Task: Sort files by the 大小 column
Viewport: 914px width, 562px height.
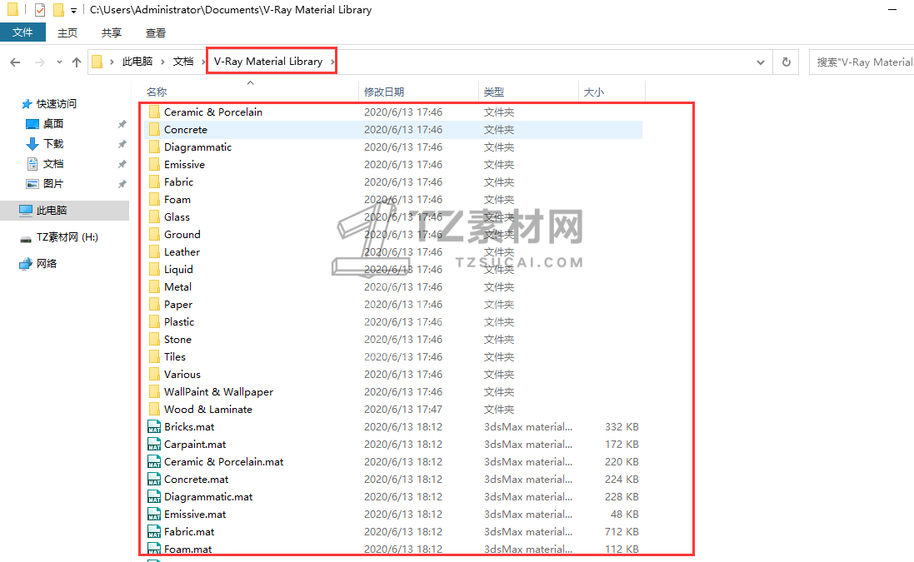Action: tap(593, 92)
